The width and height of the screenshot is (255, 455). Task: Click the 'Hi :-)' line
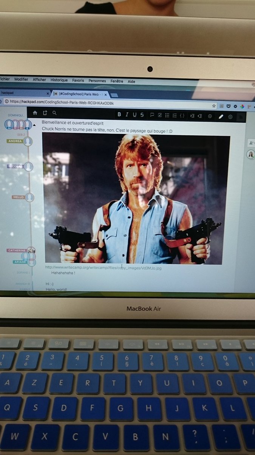49,284
